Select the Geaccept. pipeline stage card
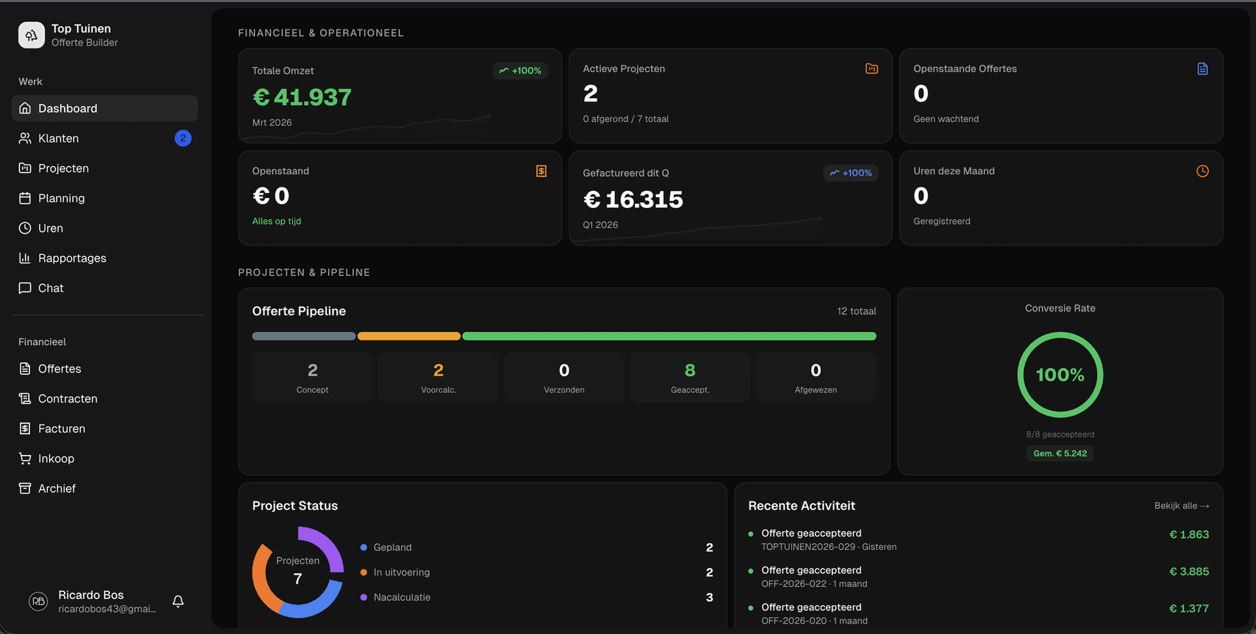The width and height of the screenshot is (1256, 634). [689, 377]
